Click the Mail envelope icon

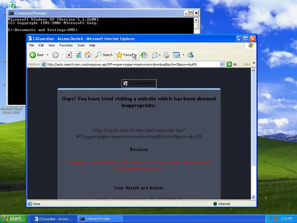click(x=155, y=55)
